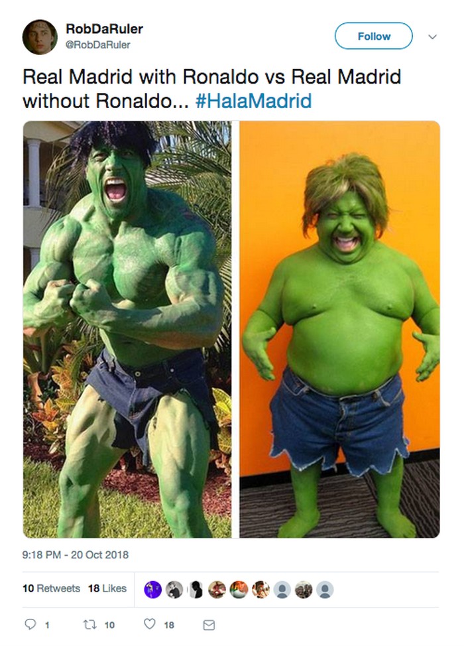This screenshot has width=464, height=646.
Task: Click the last gray default avatar
Action: [325, 590]
